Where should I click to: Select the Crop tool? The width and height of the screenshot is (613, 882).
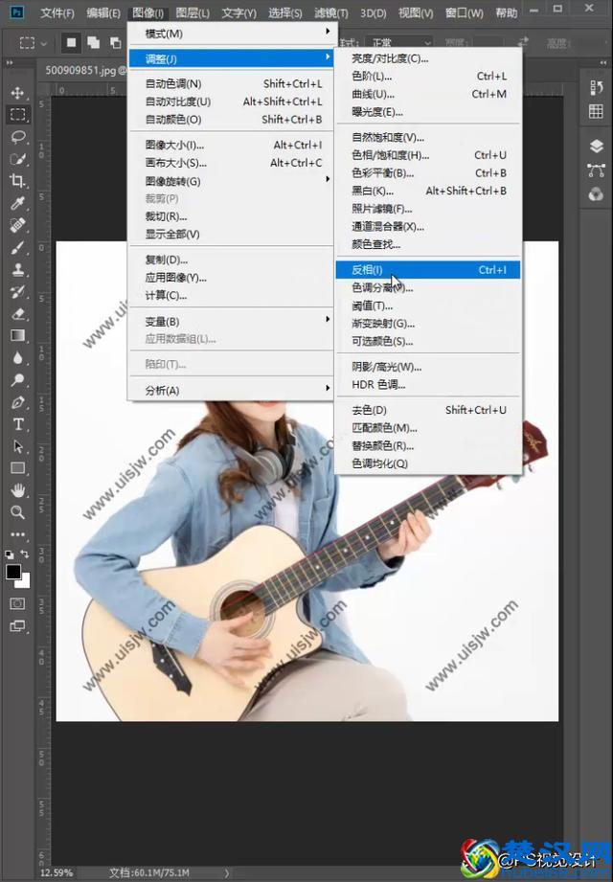tap(17, 181)
